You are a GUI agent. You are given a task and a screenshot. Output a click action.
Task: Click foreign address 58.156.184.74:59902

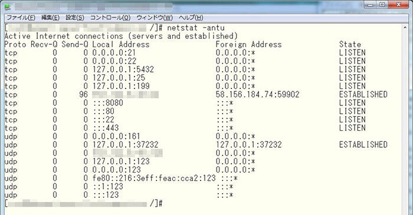click(x=257, y=94)
